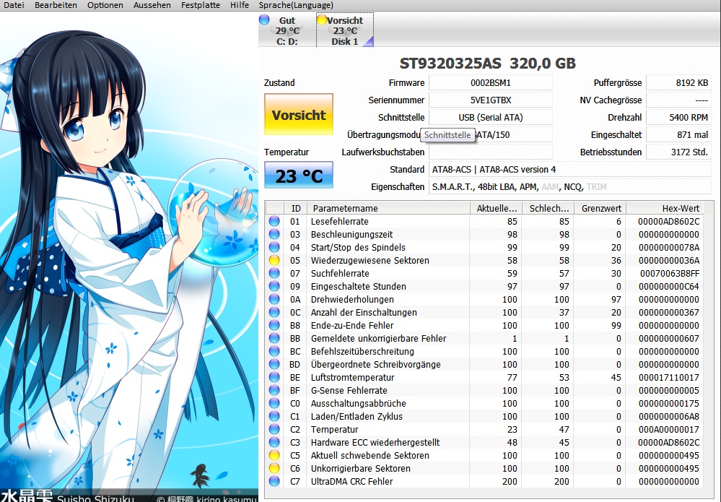Image resolution: width=721 pixels, height=502 pixels.
Task: Click the Aktuelle... column header
Action: click(x=496, y=208)
